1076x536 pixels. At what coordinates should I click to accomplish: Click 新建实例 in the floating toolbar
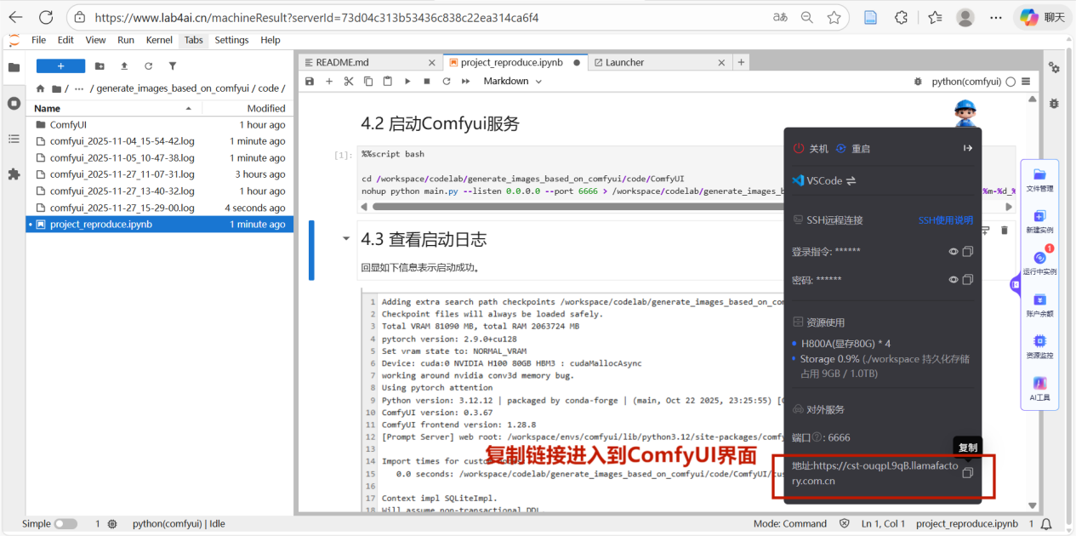click(x=1039, y=222)
